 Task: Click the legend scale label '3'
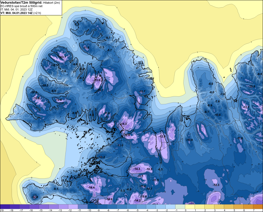click(215, 210)
